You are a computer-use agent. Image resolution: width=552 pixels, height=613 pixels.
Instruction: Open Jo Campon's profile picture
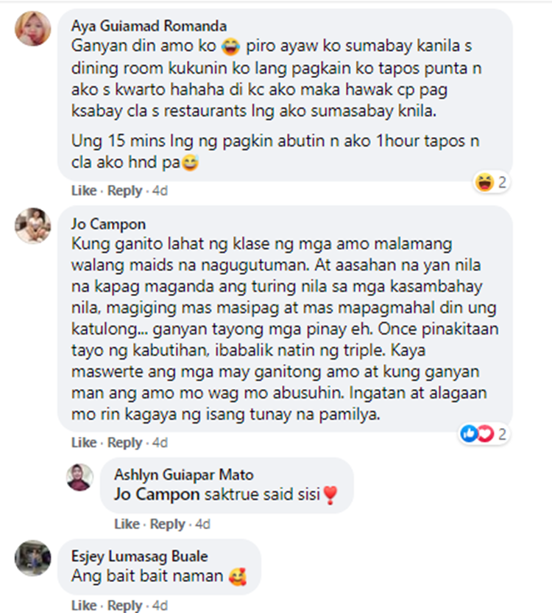coord(33,226)
